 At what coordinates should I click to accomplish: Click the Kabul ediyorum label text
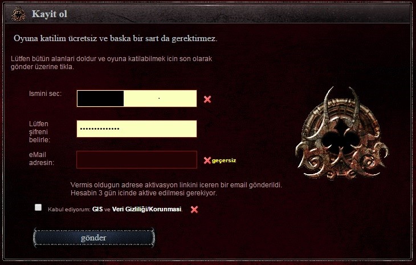(69, 210)
